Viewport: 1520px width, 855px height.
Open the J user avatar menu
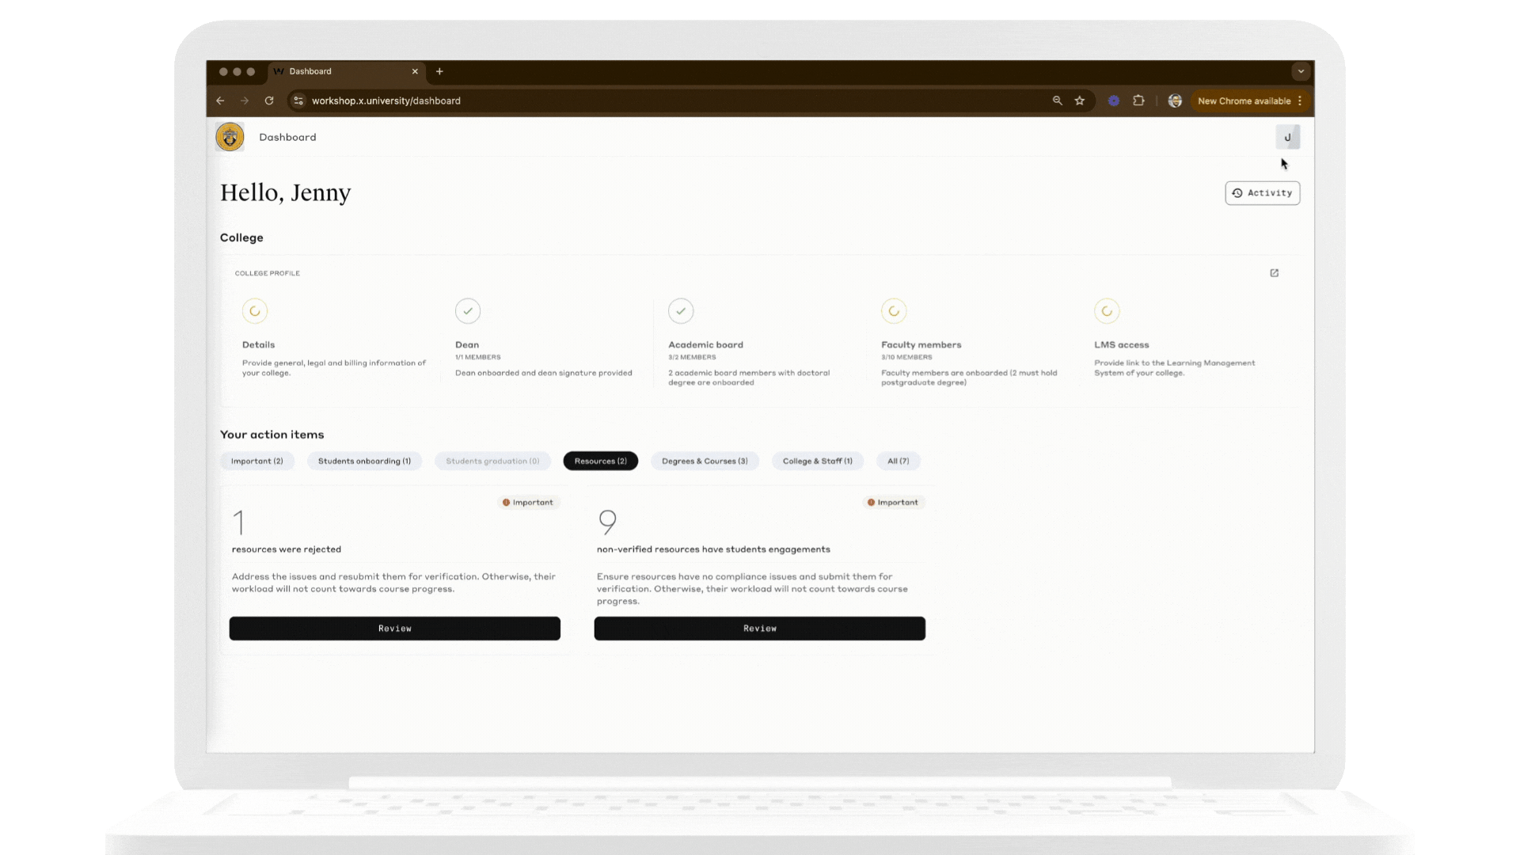coord(1287,137)
